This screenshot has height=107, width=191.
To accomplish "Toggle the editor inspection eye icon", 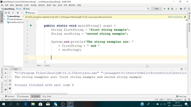I will point(187,20).
